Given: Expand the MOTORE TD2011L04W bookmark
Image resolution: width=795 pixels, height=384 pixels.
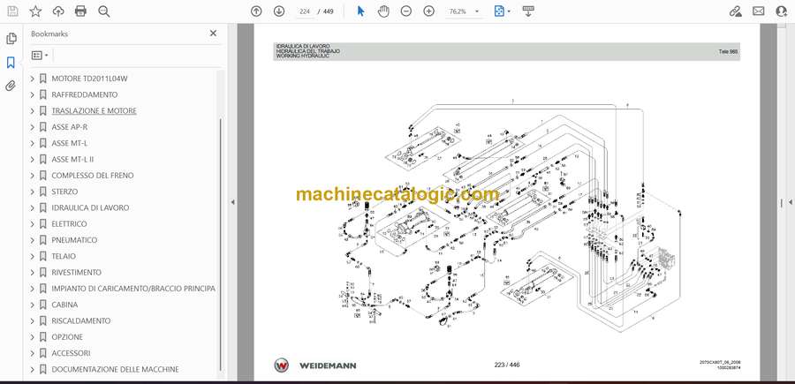Looking at the screenshot, I should click(33, 79).
